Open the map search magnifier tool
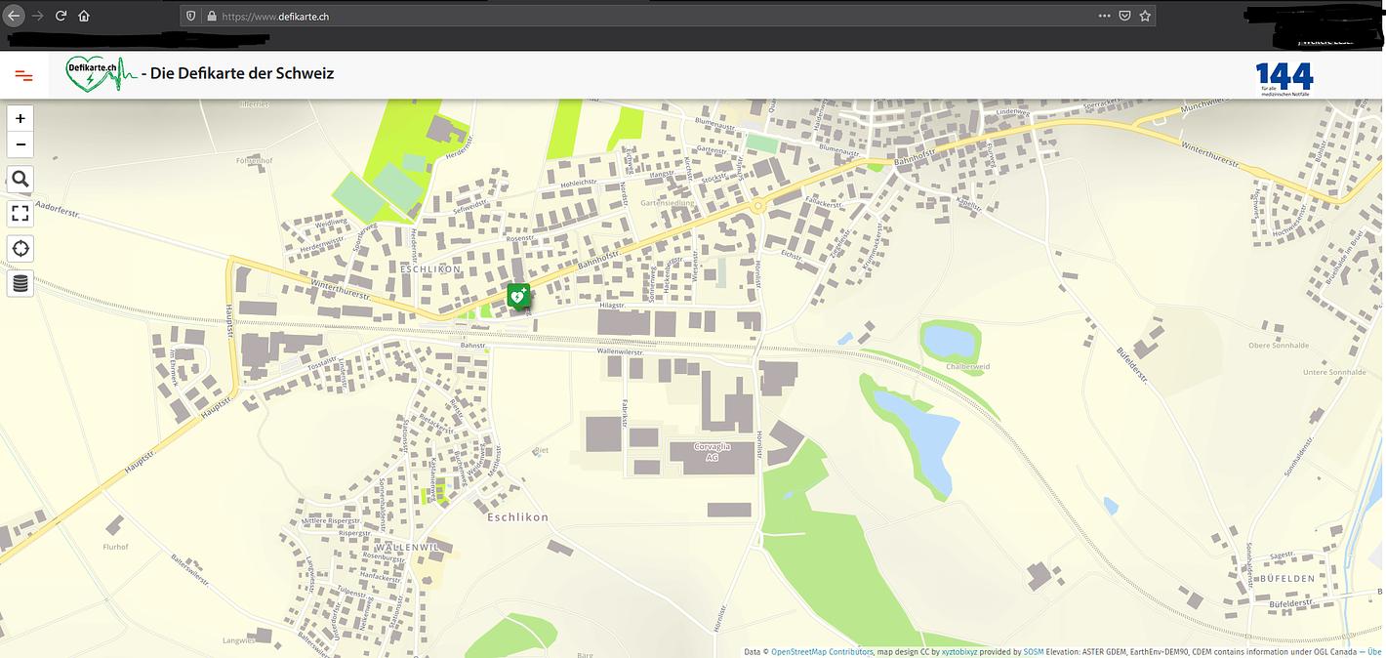1386x658 pixels. pyautogui.click(x=20, y=180)
